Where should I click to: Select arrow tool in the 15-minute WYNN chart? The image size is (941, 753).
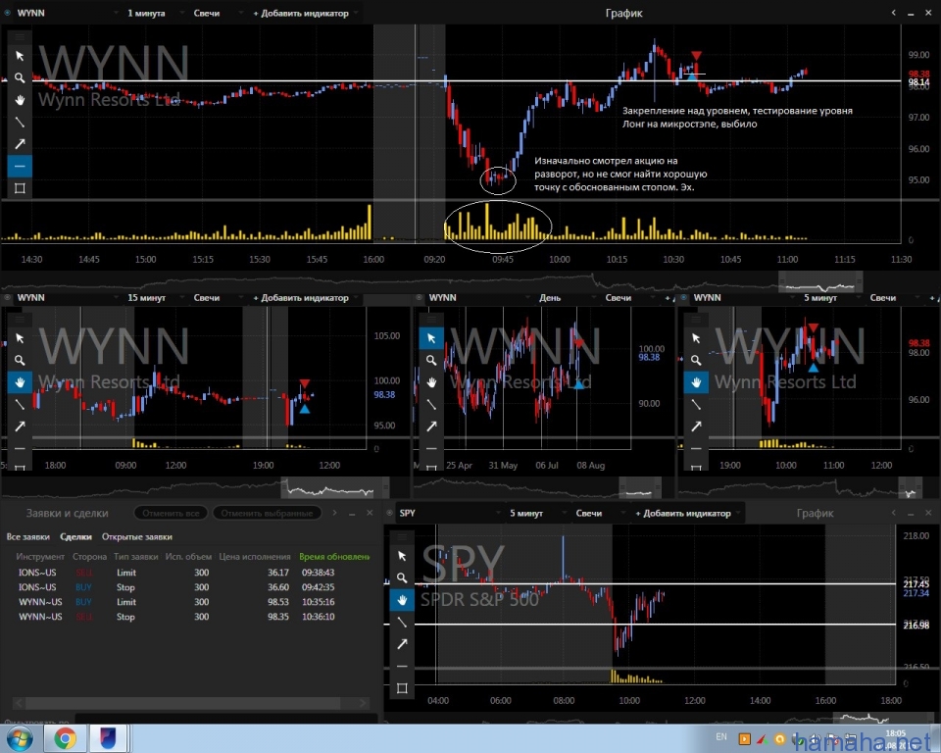(20, 427)
